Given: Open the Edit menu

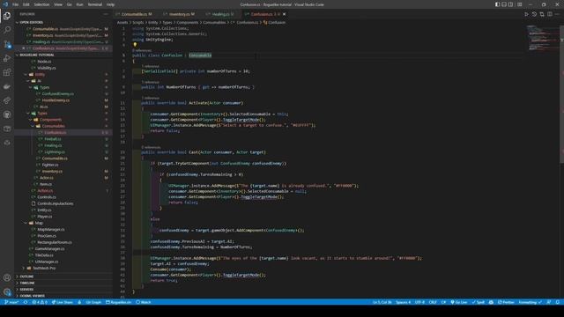Looking at the screenshot, I should (x=26, y=4).
